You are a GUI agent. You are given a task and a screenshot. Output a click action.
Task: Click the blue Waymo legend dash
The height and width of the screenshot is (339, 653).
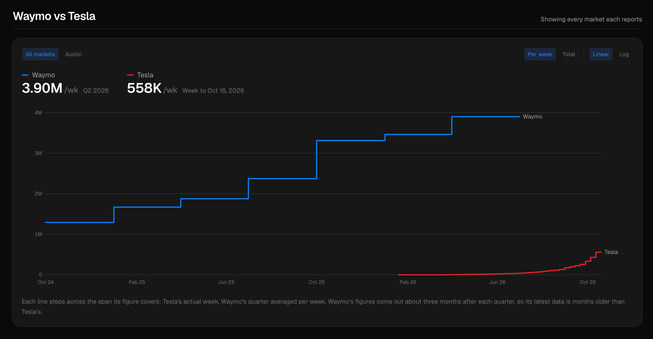click(x=25, y=75)
